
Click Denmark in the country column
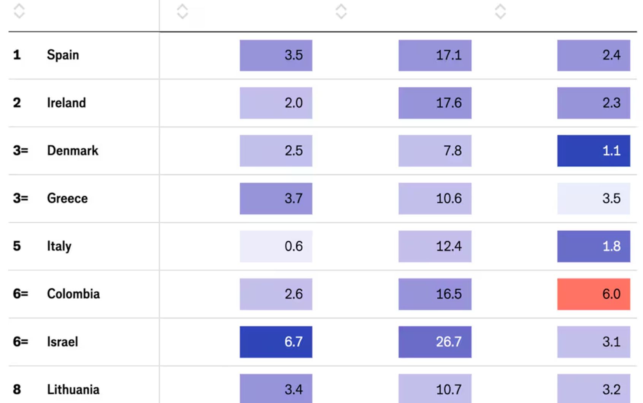[x=73, y=151]
